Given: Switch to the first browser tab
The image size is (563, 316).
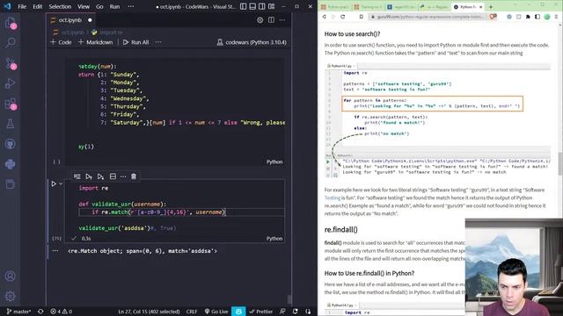Looking at the screenshot, I should [x=335, y=7].
